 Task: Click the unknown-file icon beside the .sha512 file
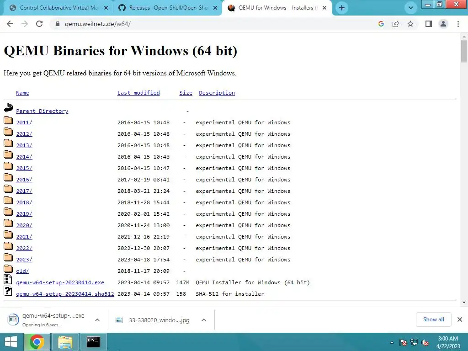pos(8,291)
